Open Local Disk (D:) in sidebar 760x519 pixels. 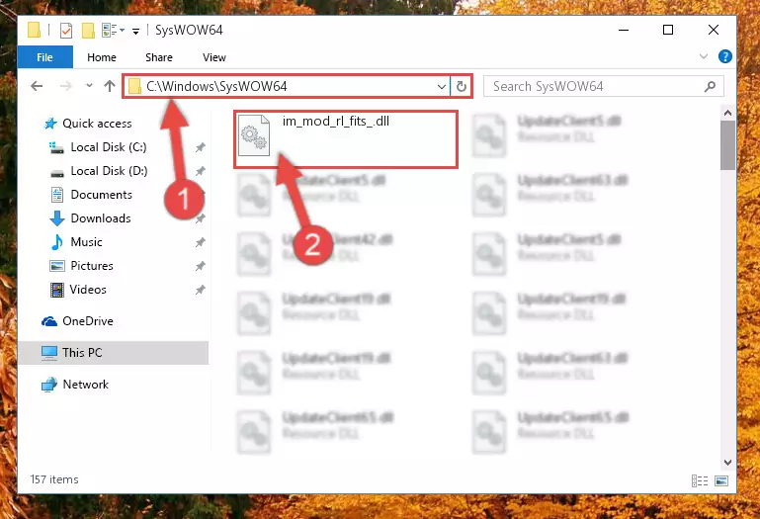click(109, 171)
